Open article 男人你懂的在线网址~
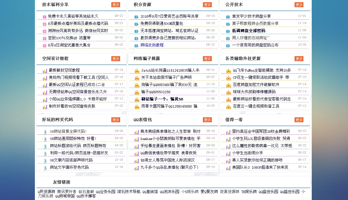This screenshot has width=348, height=200. click(251, 38)
